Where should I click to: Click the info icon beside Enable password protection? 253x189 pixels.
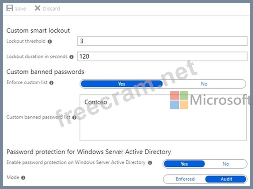(150, 163)
